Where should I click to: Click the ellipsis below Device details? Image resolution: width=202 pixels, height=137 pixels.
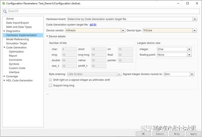(x=47, y=94)
